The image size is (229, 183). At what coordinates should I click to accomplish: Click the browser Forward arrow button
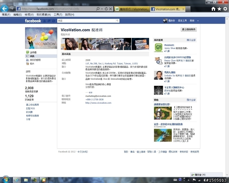12,9
